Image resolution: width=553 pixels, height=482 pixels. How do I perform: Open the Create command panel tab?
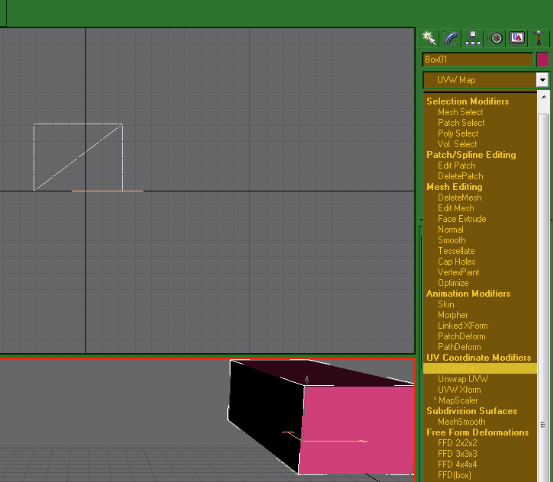[x=429, y=38]
